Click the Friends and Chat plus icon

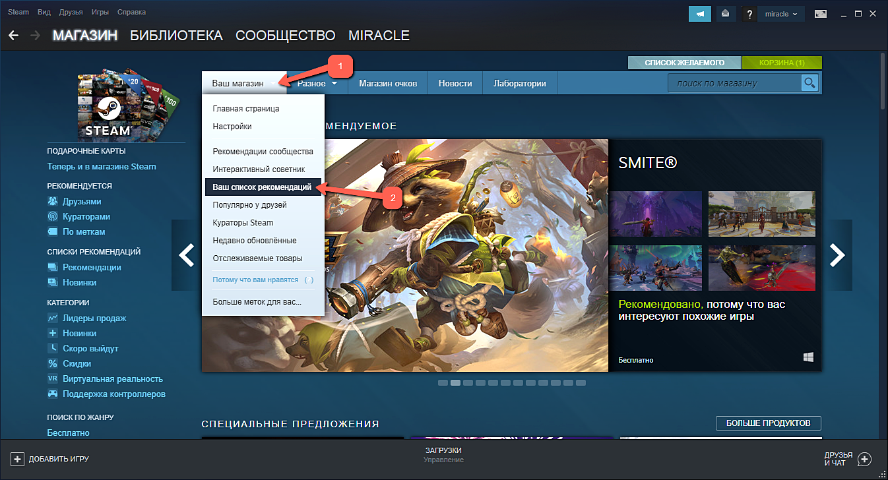[x=864, y=459]
